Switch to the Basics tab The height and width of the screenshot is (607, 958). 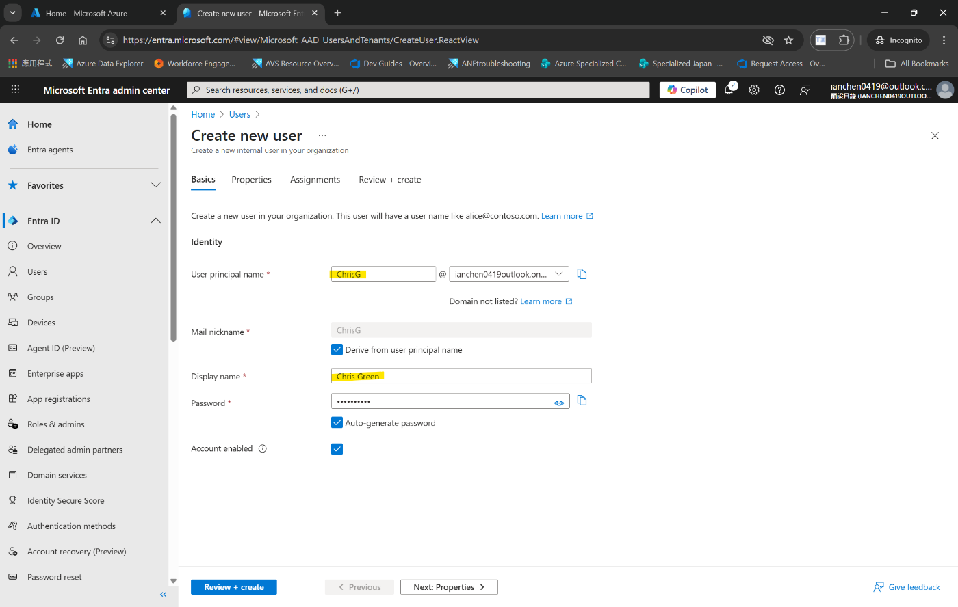pos(203,179)
